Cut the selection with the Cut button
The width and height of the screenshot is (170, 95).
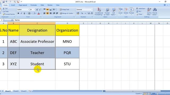5,8
